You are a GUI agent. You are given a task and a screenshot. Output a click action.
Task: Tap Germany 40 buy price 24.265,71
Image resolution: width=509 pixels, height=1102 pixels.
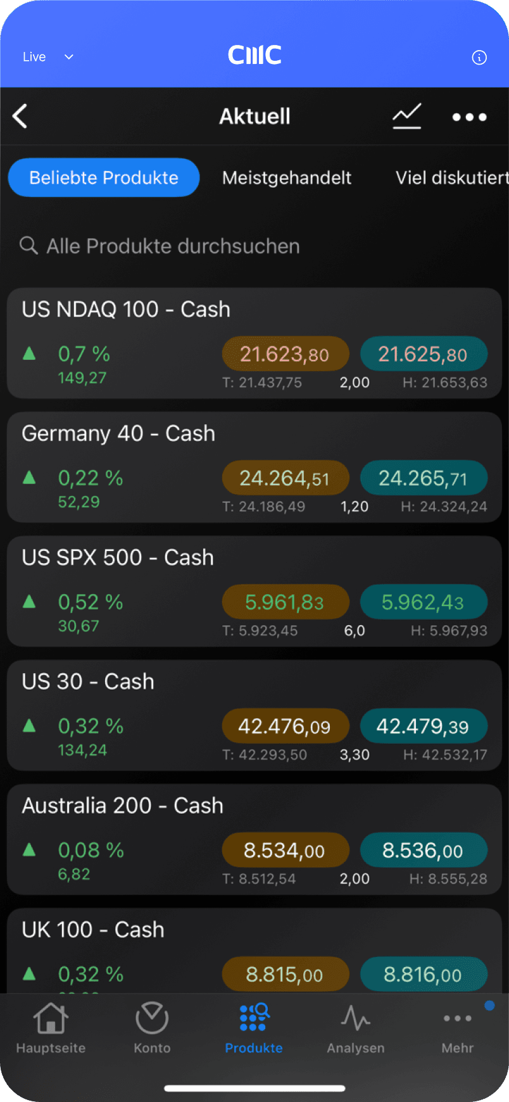point(424,478)
